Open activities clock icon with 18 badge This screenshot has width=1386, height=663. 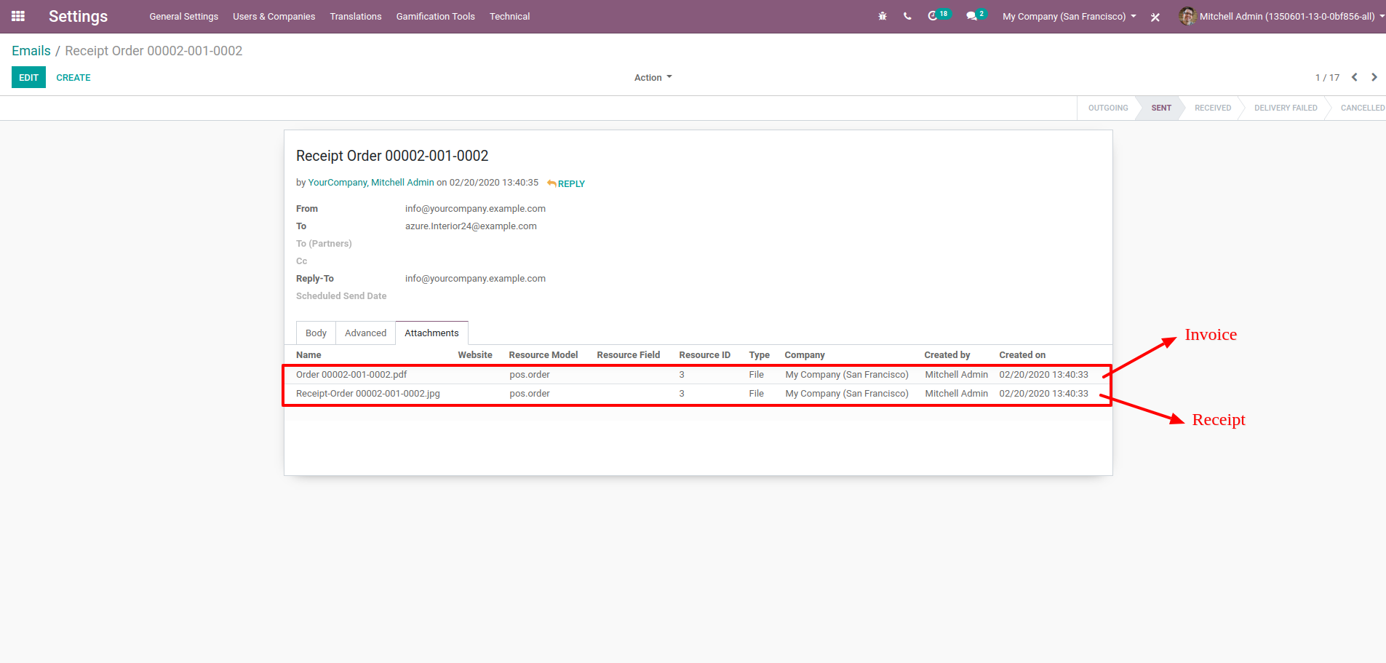[939, 15]
